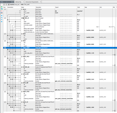The width and height of the screenshot is (117, 113).
Task: Click the move to bottom arrow icon
Action: (2, 22)
